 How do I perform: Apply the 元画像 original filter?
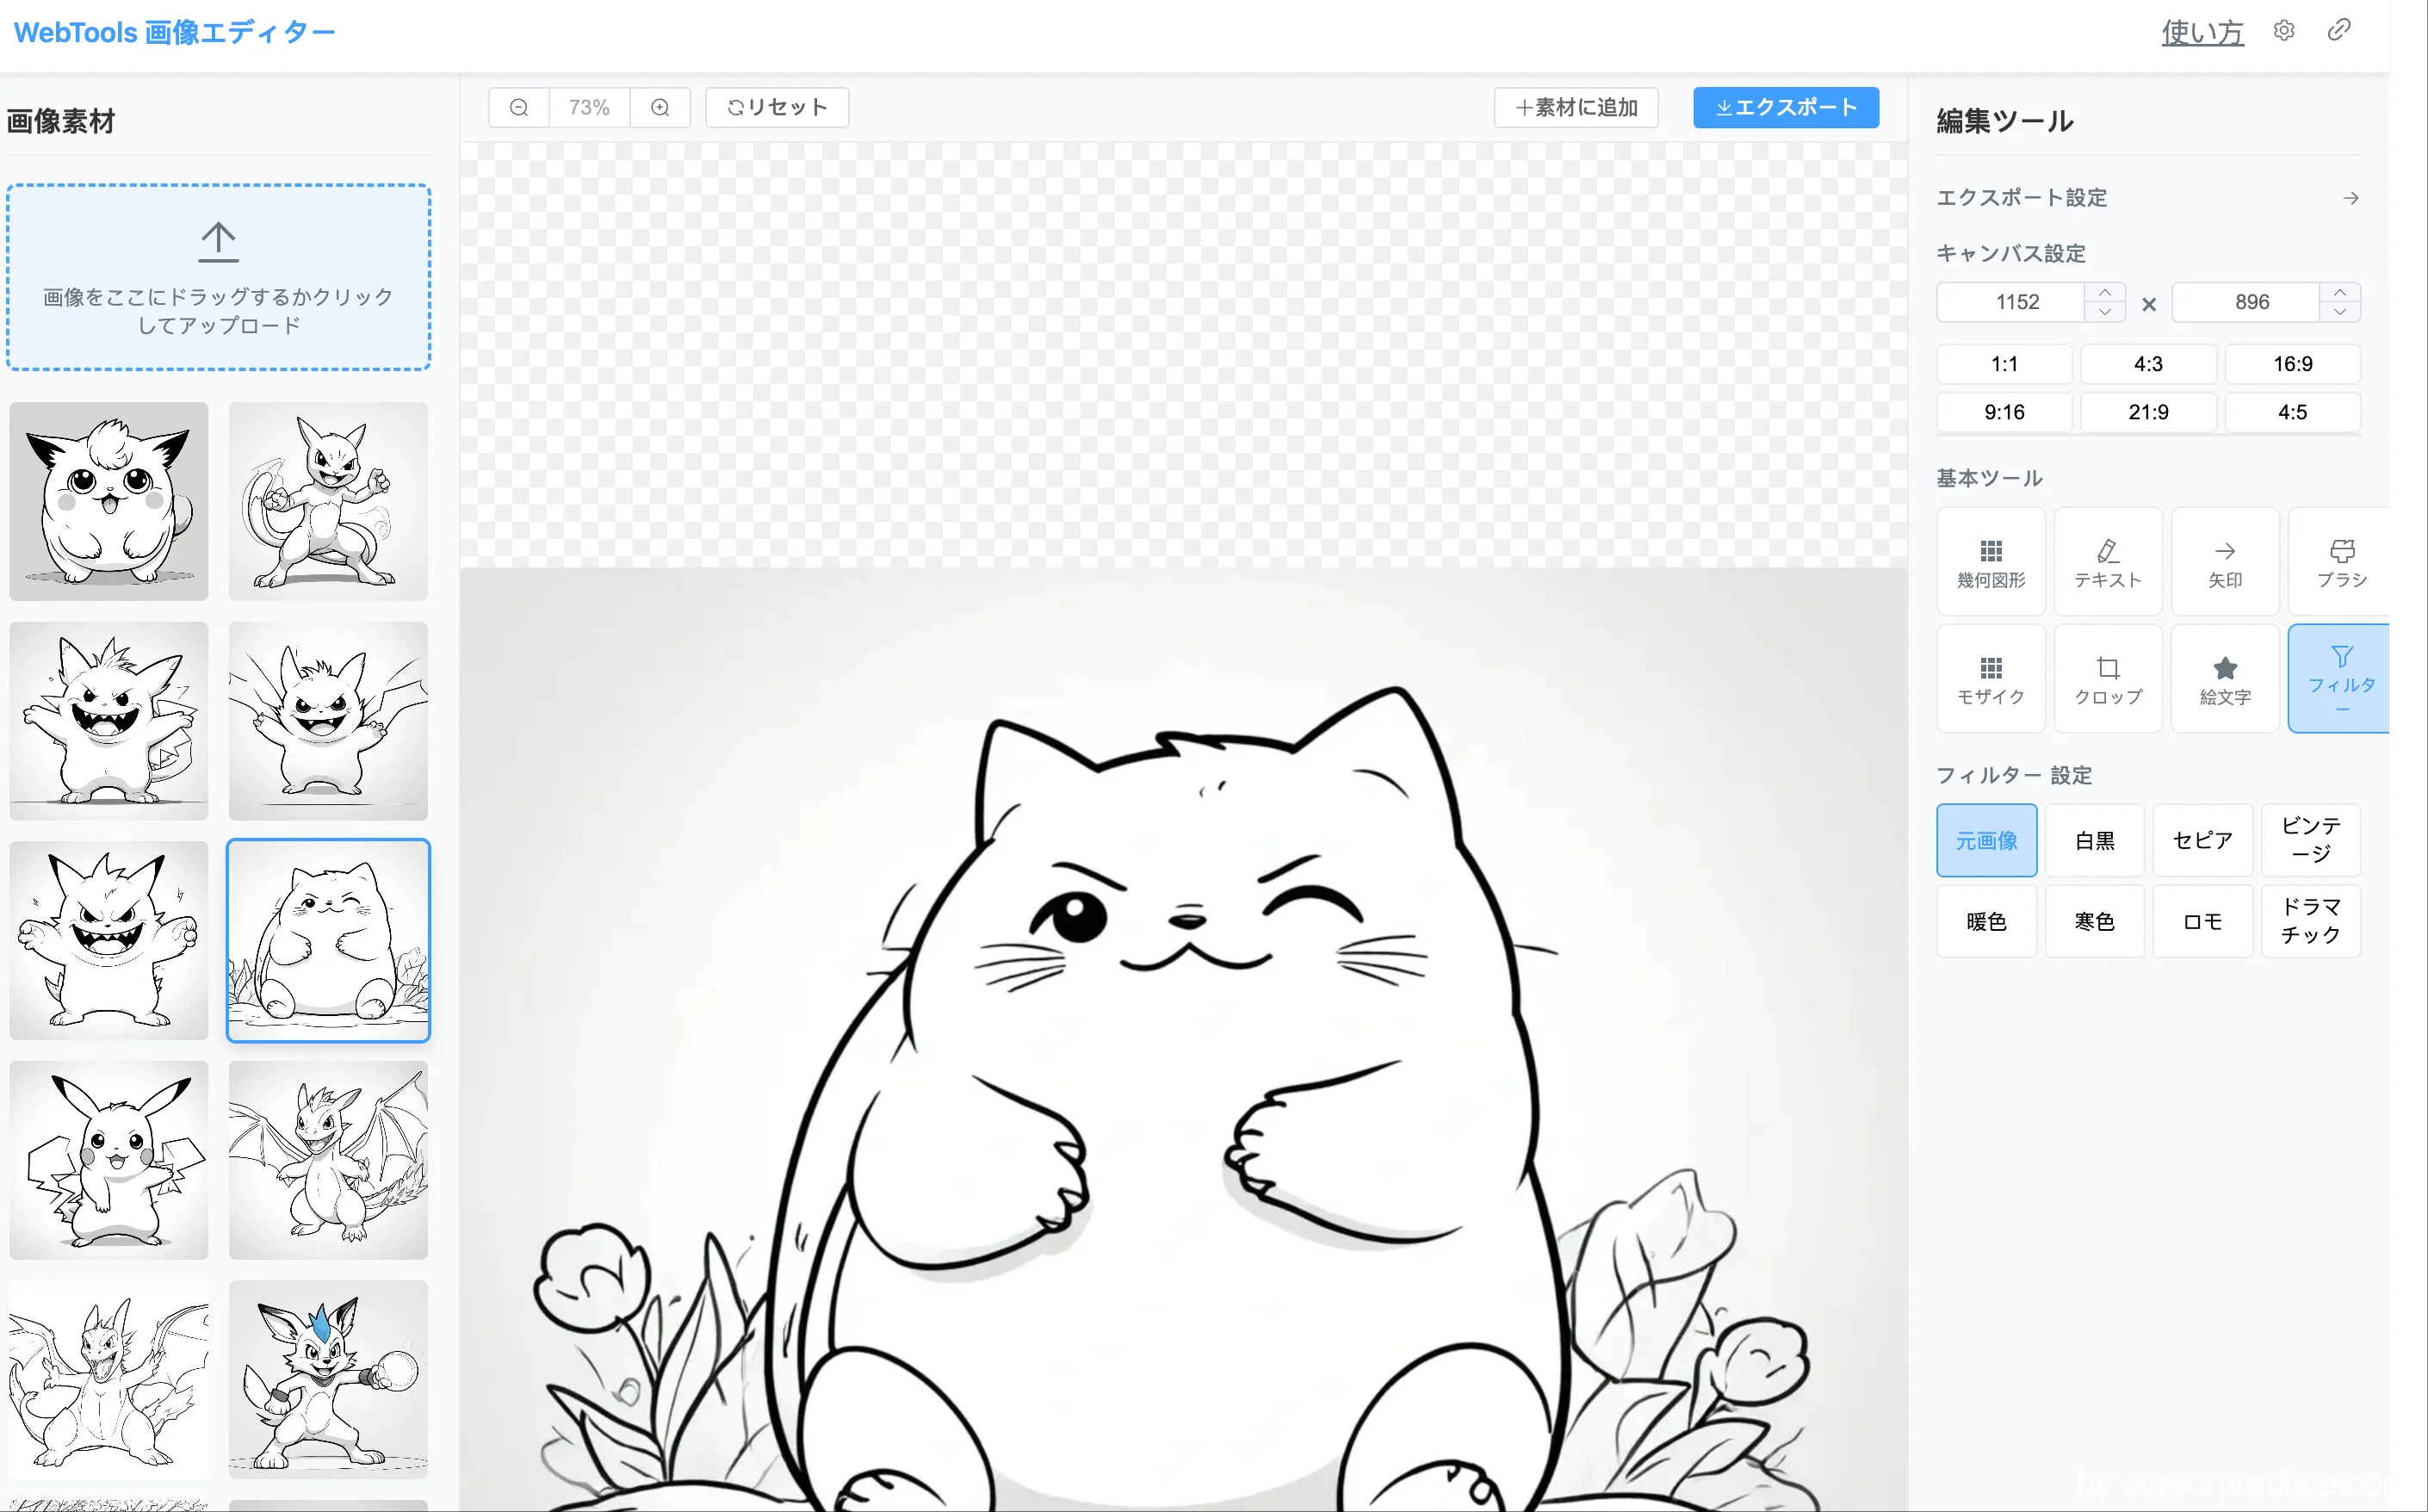tap(1987, 841)
